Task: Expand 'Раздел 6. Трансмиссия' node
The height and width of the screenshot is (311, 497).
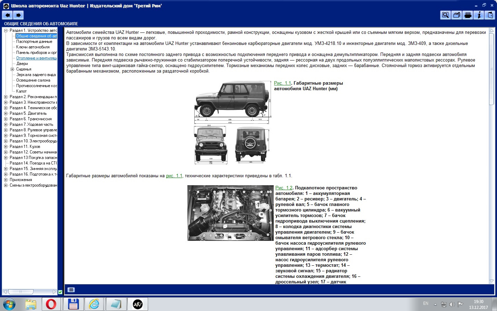Action: (6, 119)
